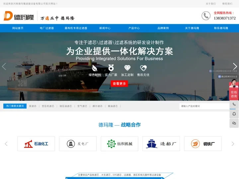Click the banner headline 为企业提供一体化解决方案
The width and height of the screenshot is (239, 179).
point(119,51)
